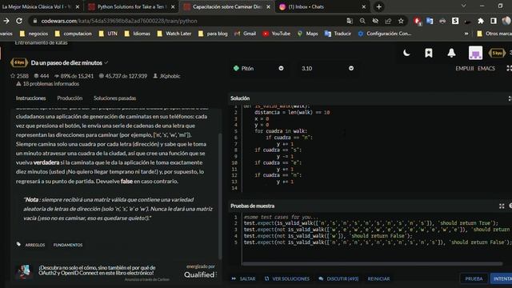Viewport: 512px width, 288px height.
Task: Bookmark this page with star icon
Action: (401, 21)
